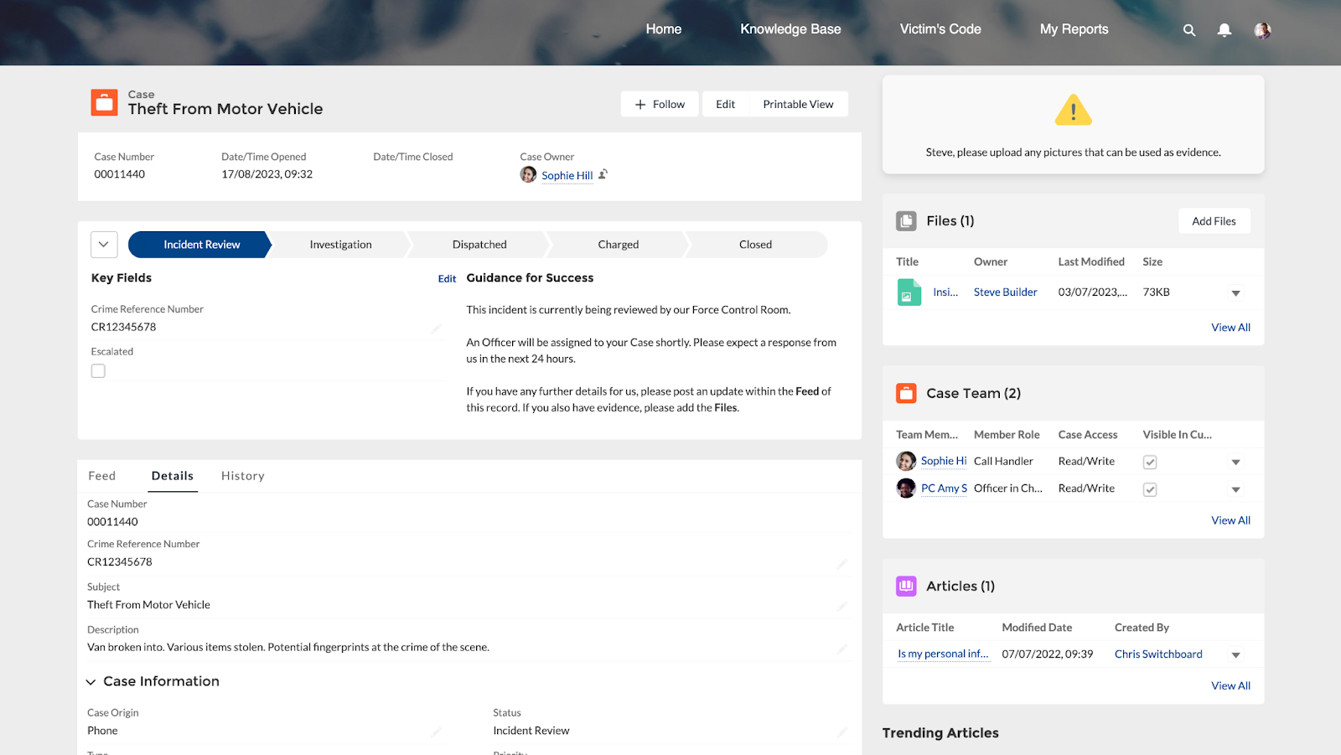The image size is (1341, 755).
Task: Click the Files panel icon
Action: pos(906,221)
